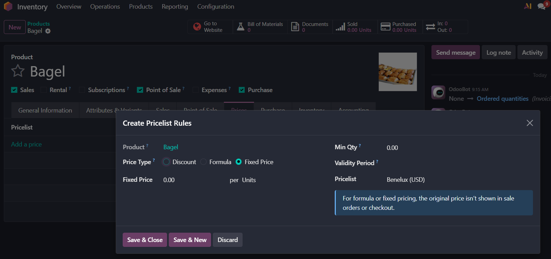The height and width of the screenshot is (259, 551).
Task: Close the Create Pricelist Rules dialog
Action: tap(530, 123)
